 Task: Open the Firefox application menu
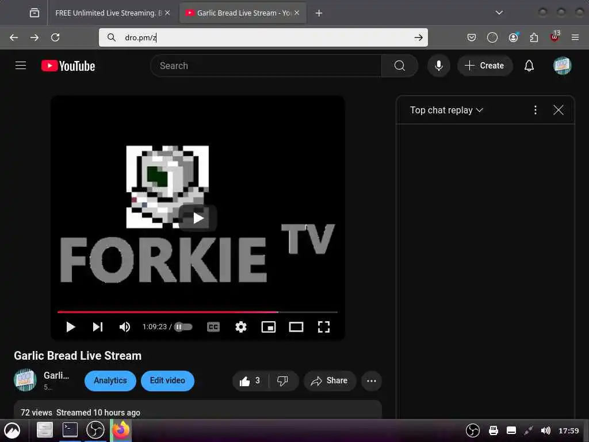click(x=575, y=37)
